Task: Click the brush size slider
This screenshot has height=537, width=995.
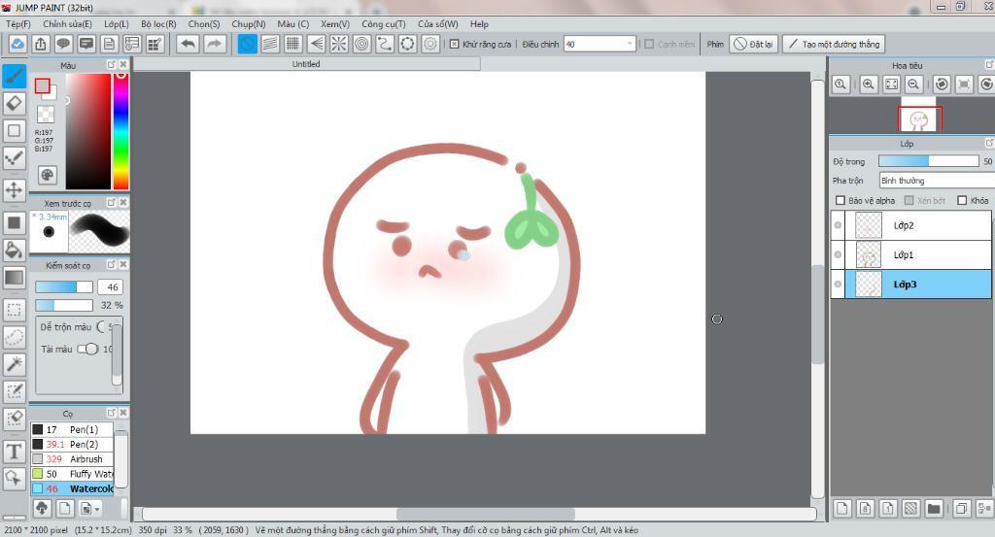Action: pyautogui.click(x=64, y=287)
